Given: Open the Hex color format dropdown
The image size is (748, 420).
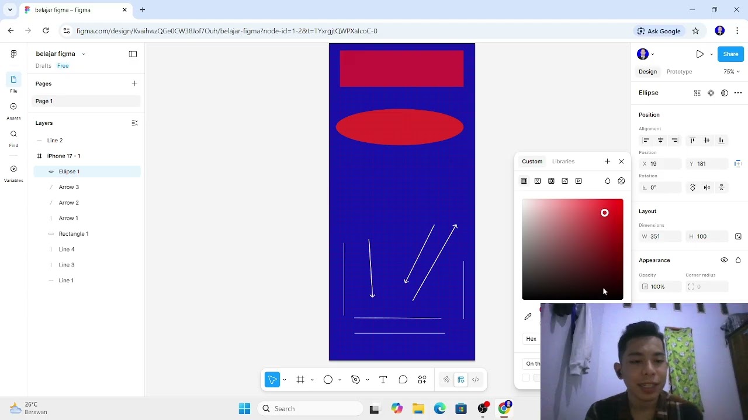Looking at the screenshot, I should point(531,339).
